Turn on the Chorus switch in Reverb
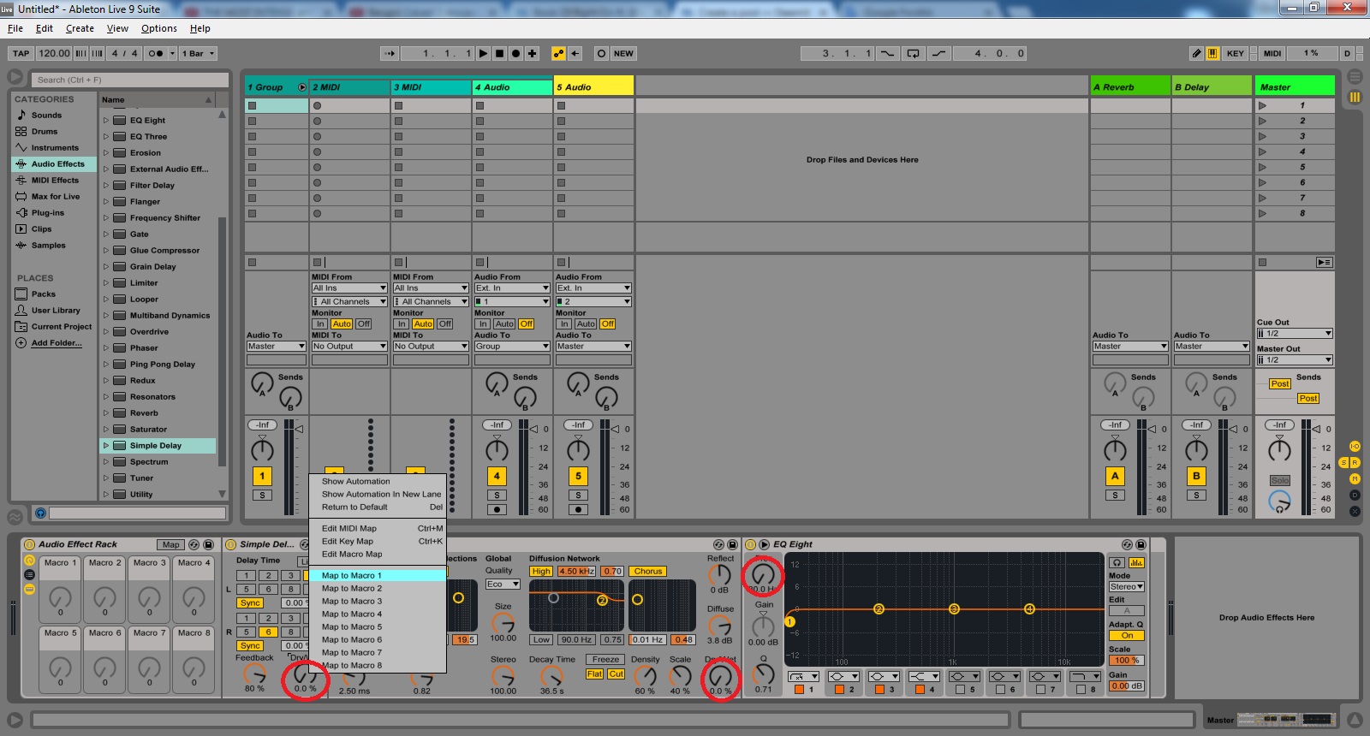Viewport: 1370px width, 736px height. point(648,572)
